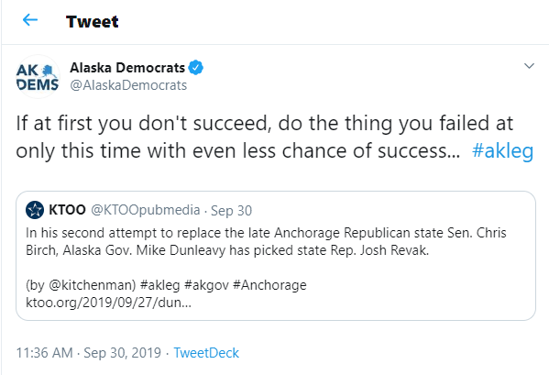Select the @AlaskaDemocrats handle

pos(128,85)
